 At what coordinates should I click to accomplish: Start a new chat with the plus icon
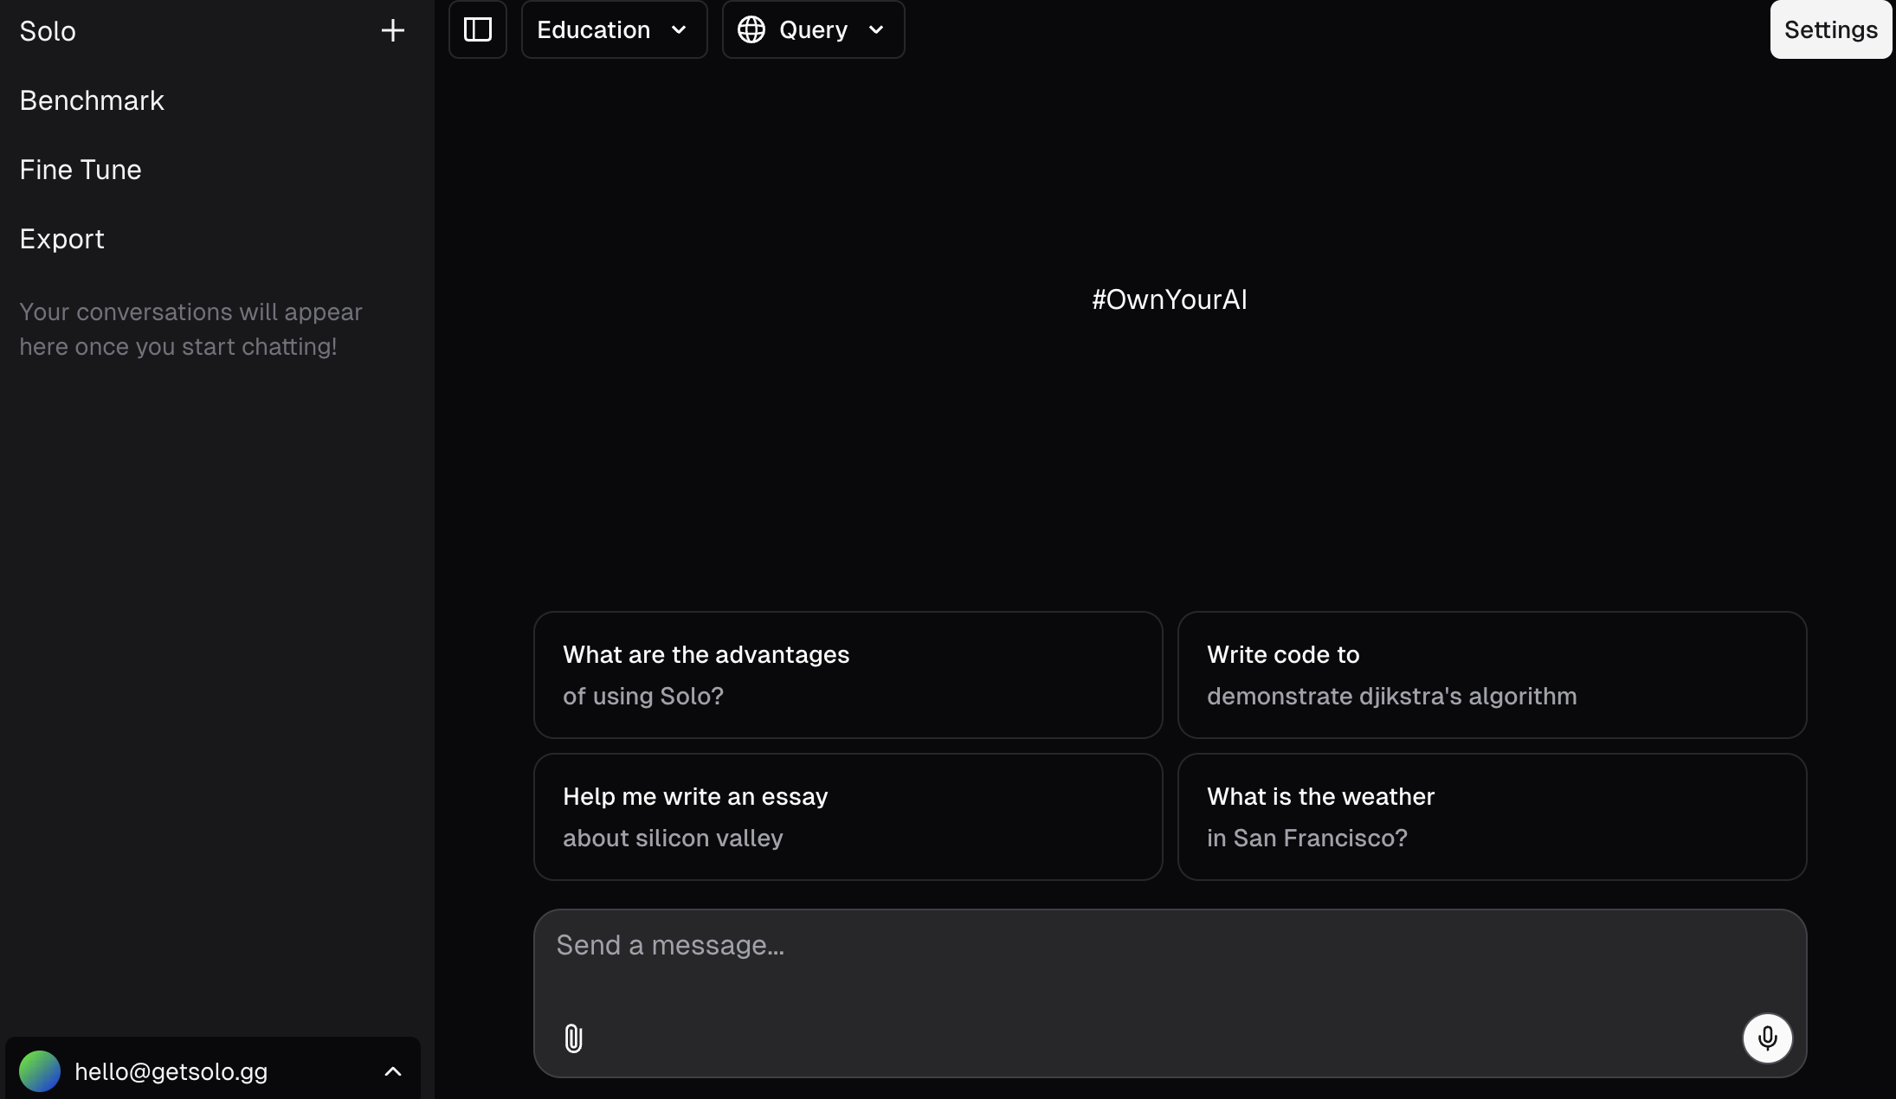pos(392,31)
